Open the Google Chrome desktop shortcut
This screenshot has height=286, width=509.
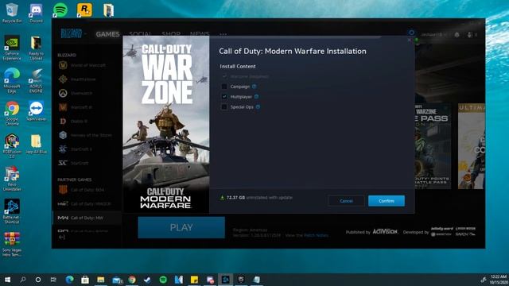click(x=12, y=113)
